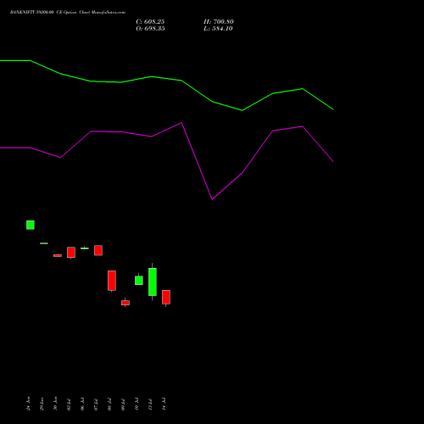Screen dimensions: 424x424
Task: Select the green candle above 24 Jun
Action: [31, 225]
